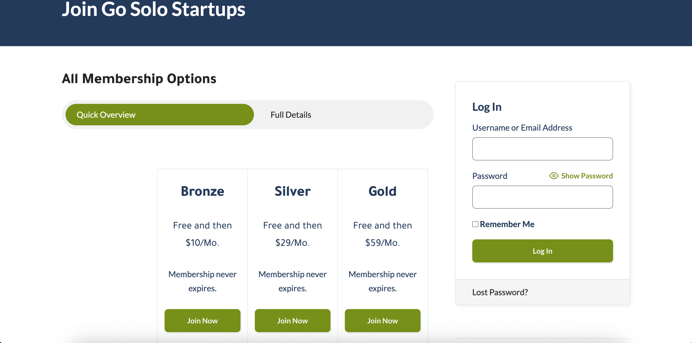Click the Bronze plan heading
The width and height of the screenshot is (692, 343).
coord(202,191)
